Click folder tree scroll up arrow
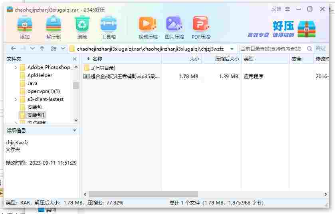The image size is (335, 214). (x=76, y=67)
